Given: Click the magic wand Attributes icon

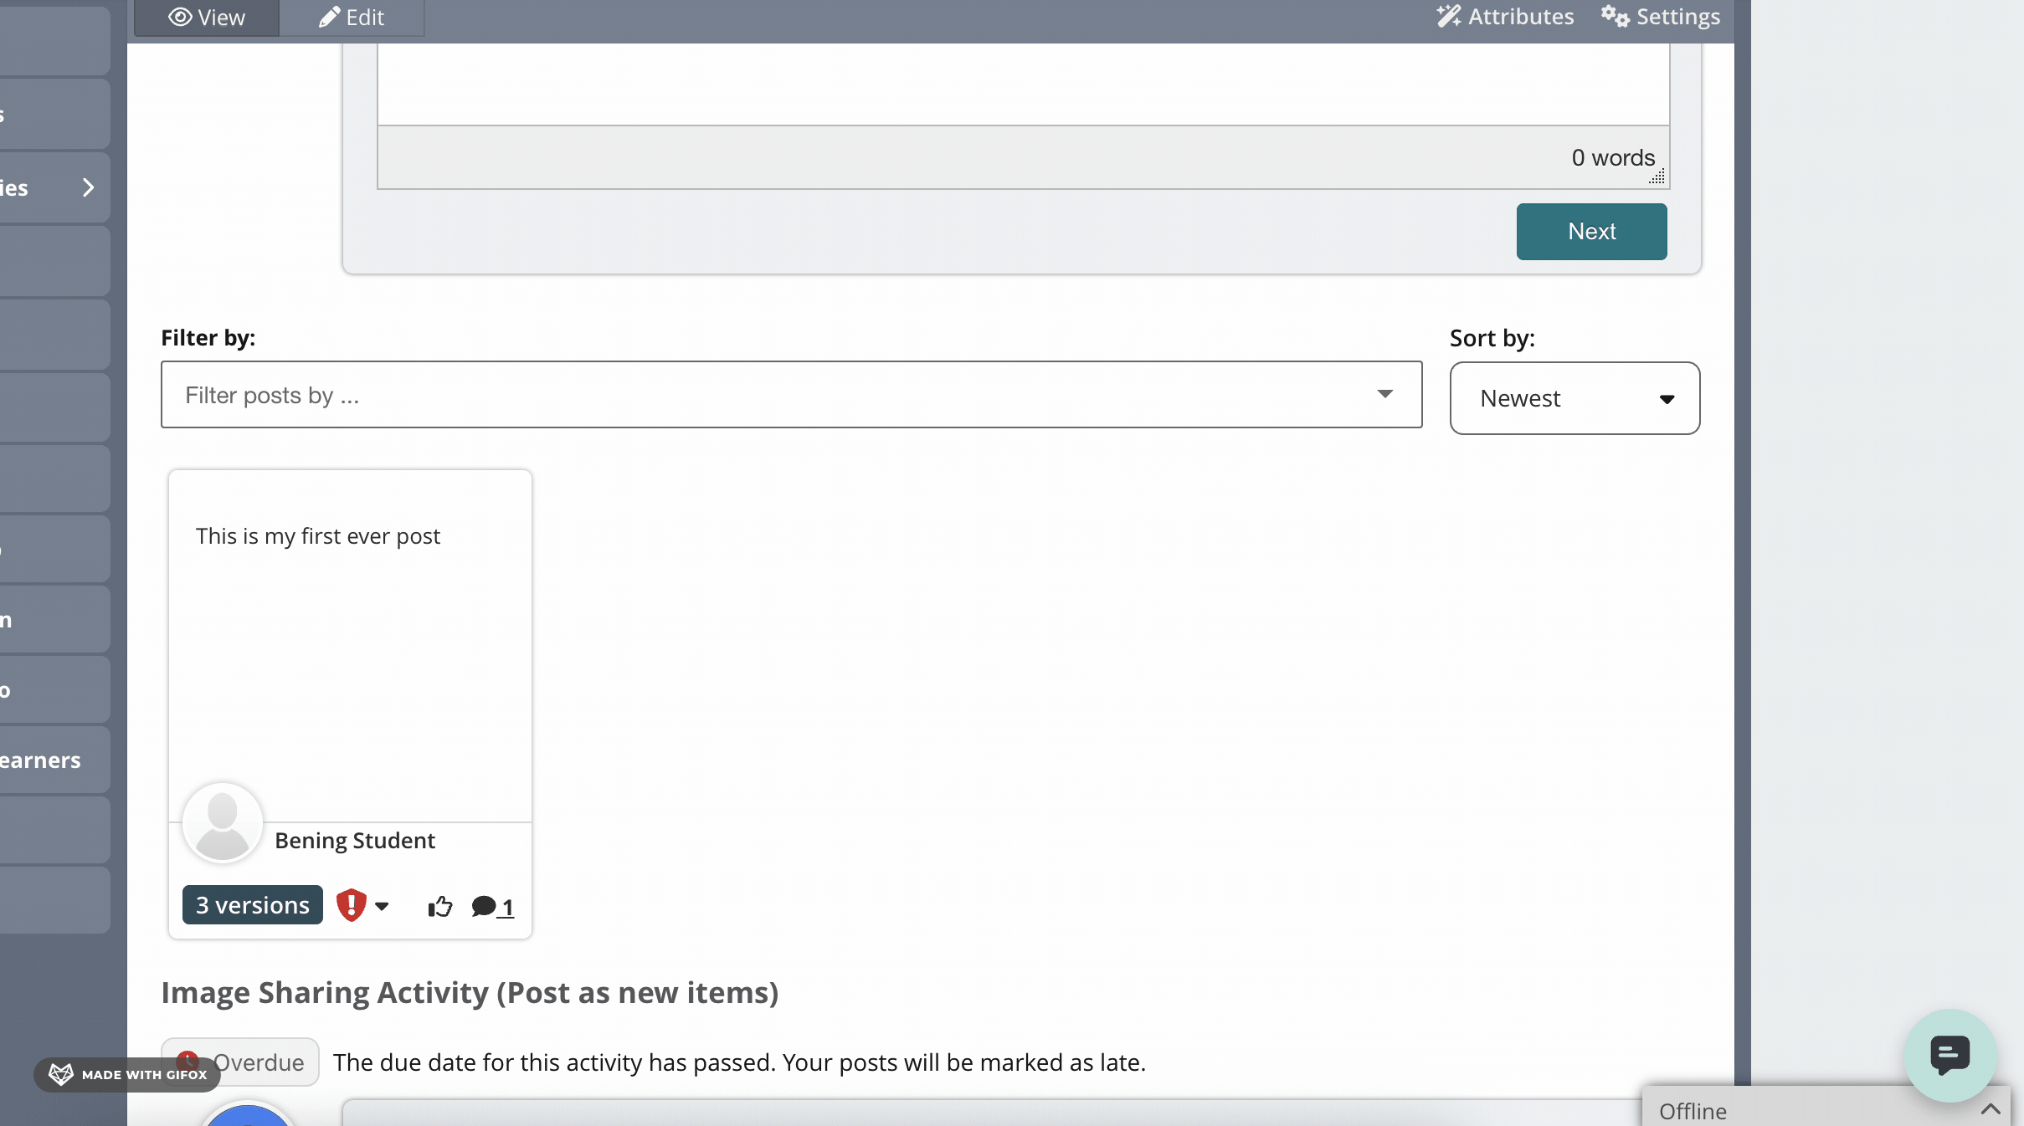Looking at the screenshot, I should 1449,16.
